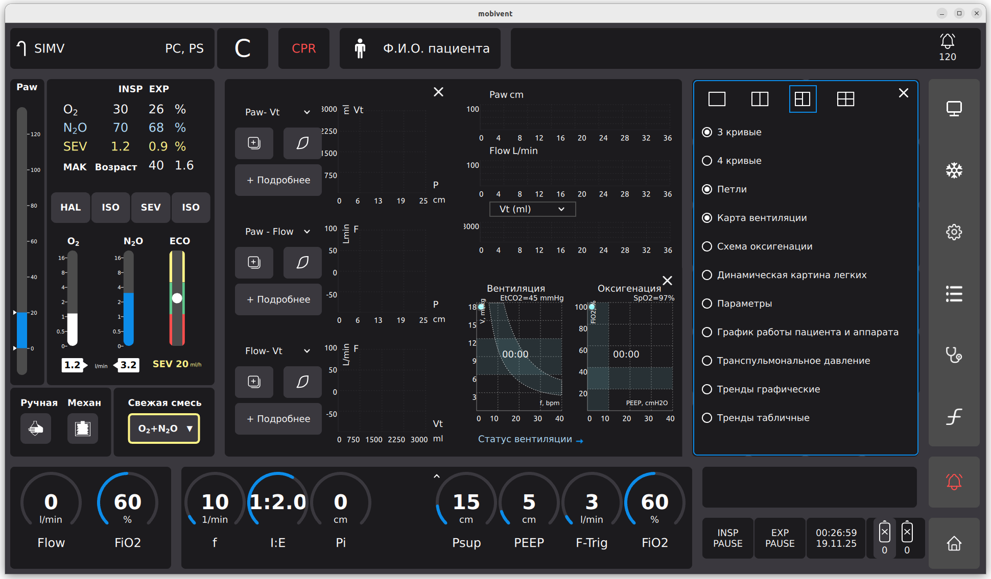
Task: Go to home screen via house icon
Action: tap(954, 543)
